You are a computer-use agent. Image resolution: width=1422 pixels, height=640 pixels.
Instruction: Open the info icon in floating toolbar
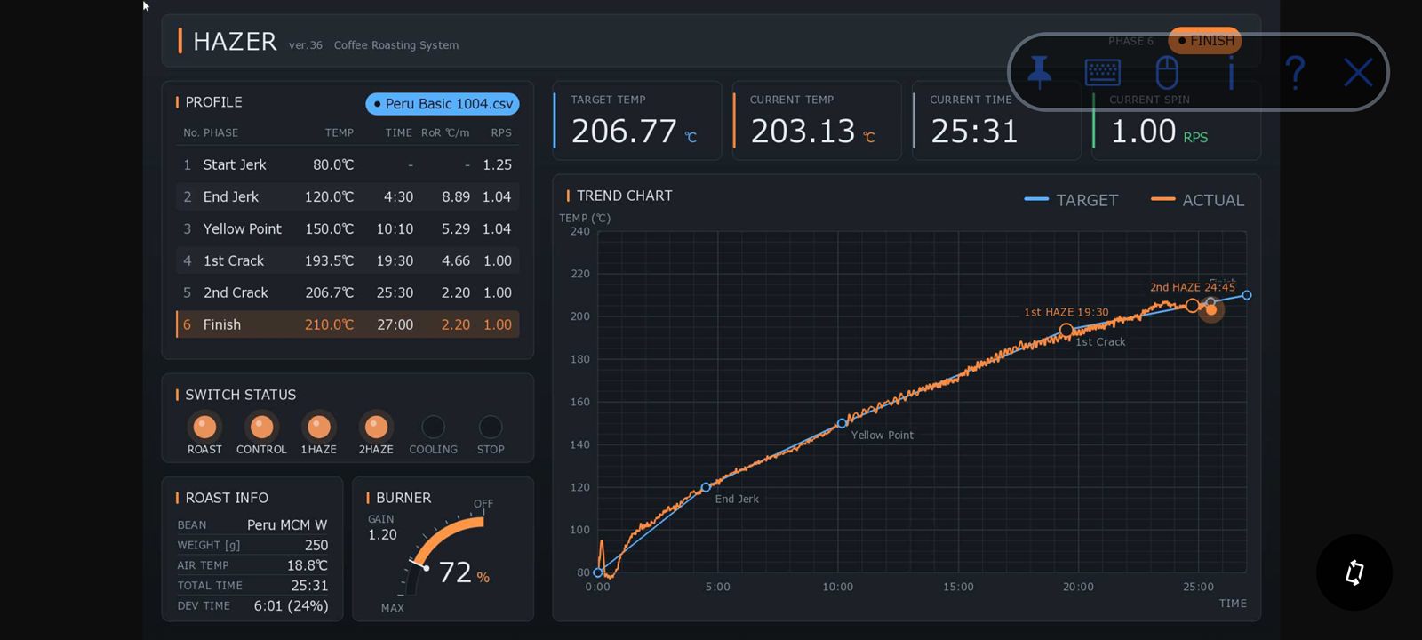coord(1231,72)
